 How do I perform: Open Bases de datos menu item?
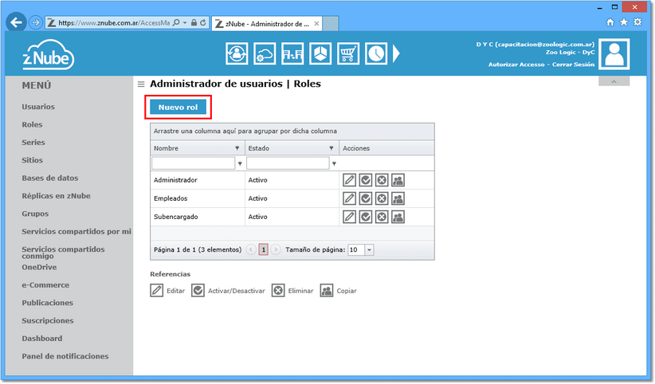[50, 178]
